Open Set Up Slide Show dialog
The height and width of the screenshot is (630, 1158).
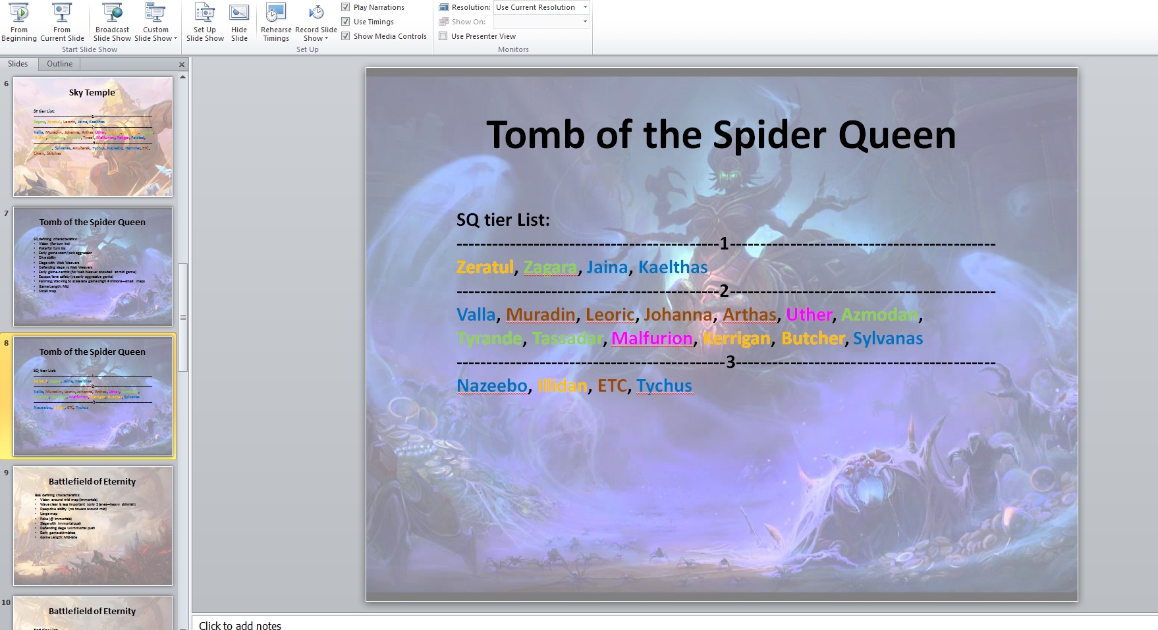(205, 22)
